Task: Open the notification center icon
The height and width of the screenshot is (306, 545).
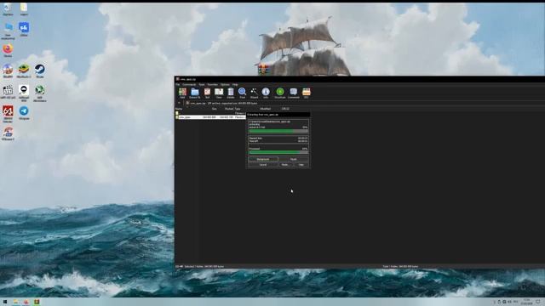Action: 537,302
